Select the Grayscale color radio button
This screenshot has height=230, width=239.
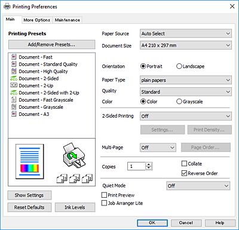coord(179,102)
